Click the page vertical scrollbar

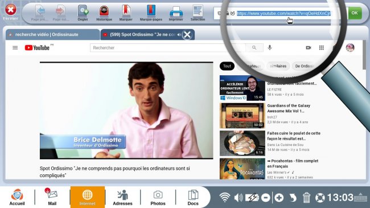click(x=364, y=55)
